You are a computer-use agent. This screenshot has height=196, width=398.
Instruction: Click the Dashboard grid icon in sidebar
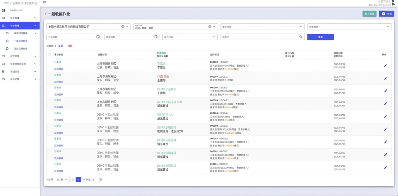pyautogui.click(x=3, y=10)
